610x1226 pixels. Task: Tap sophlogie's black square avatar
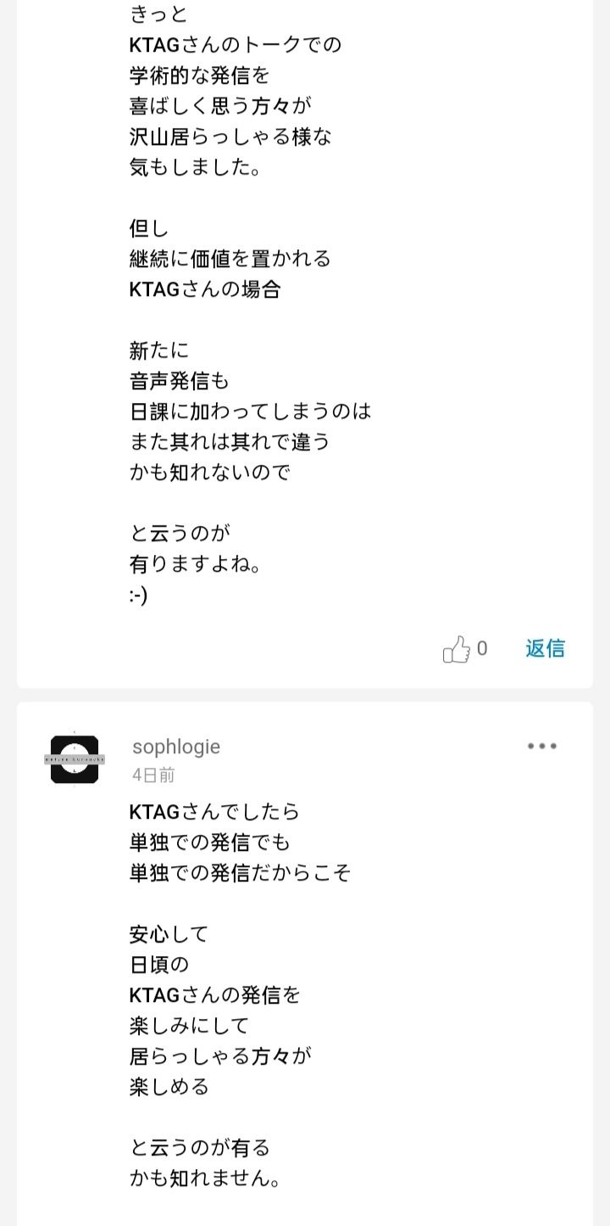pos(75,759)
